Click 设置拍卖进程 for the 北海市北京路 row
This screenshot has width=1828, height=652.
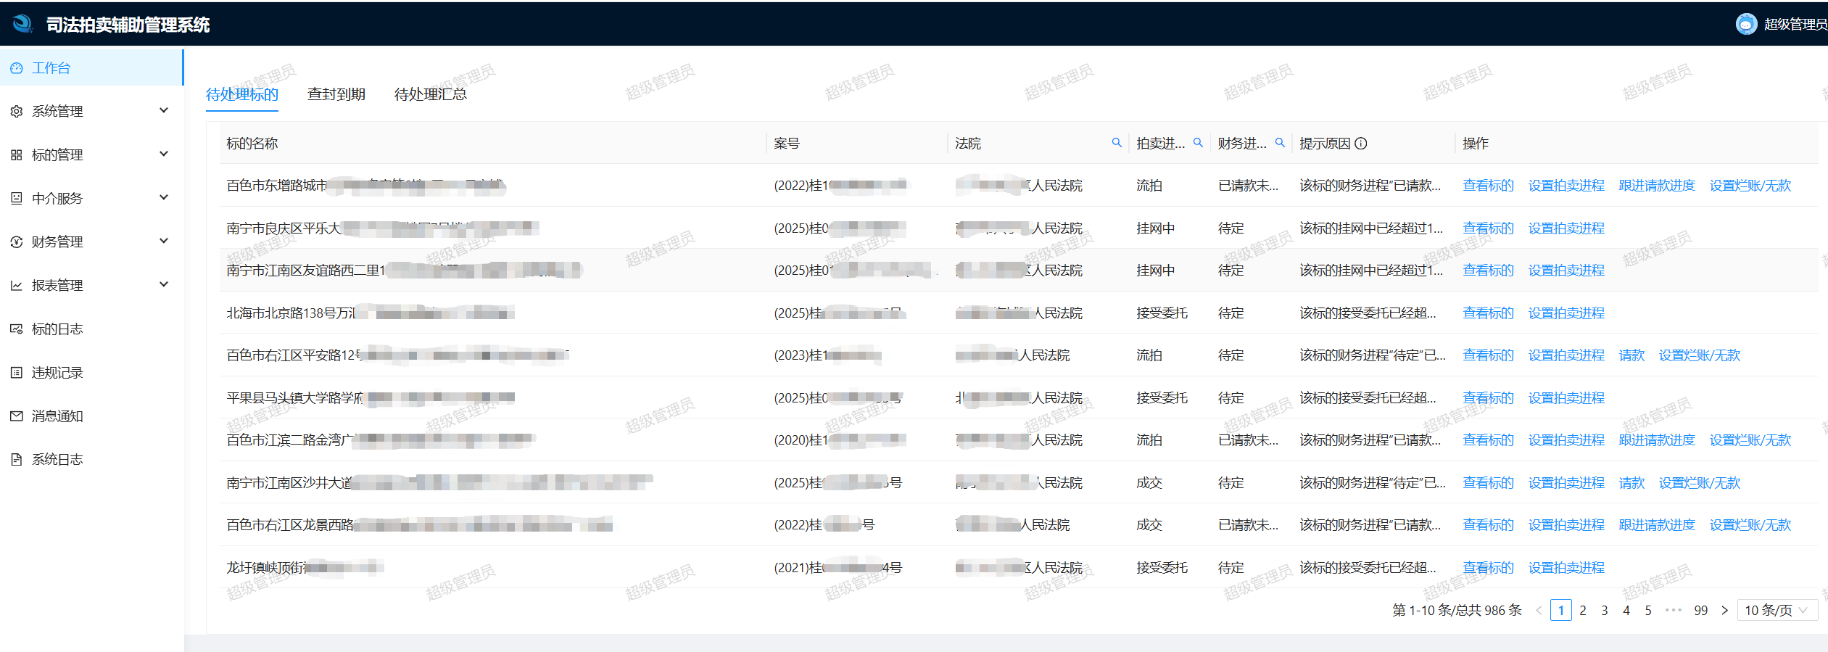[x=1566, y=313]
